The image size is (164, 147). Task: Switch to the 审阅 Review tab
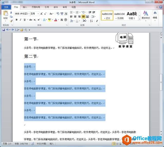65,7
